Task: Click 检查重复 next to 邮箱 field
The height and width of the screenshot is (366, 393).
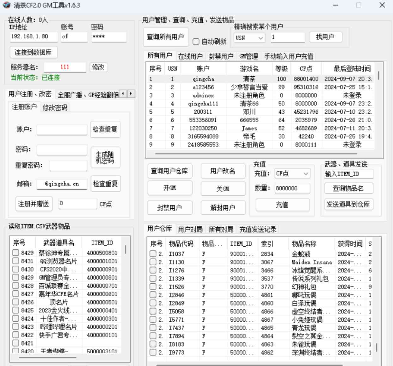Action: point(105,184)
